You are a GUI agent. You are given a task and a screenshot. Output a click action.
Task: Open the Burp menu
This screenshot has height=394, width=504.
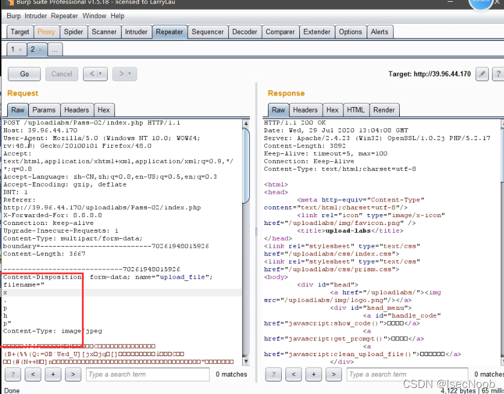13,16
